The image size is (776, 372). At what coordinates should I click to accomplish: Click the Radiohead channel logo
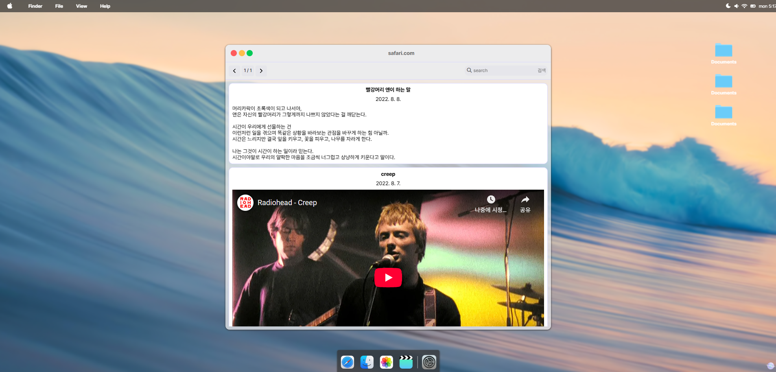pyautogui.click(x=245, y=203)
